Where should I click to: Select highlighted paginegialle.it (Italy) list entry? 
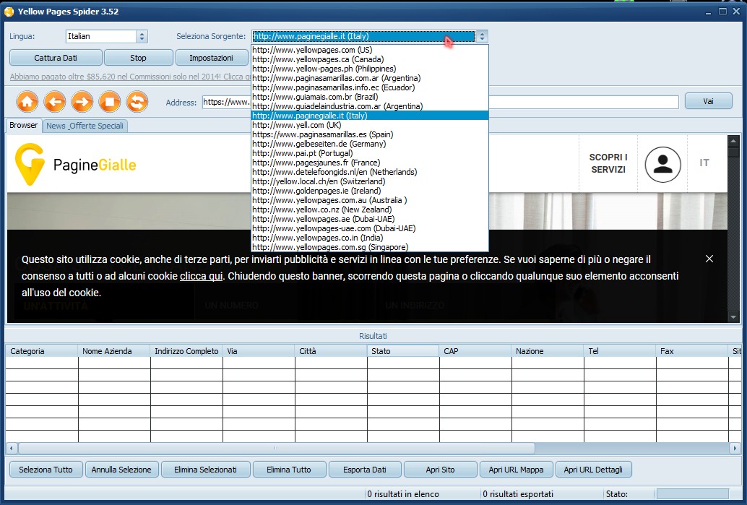[x=370, y=116]
